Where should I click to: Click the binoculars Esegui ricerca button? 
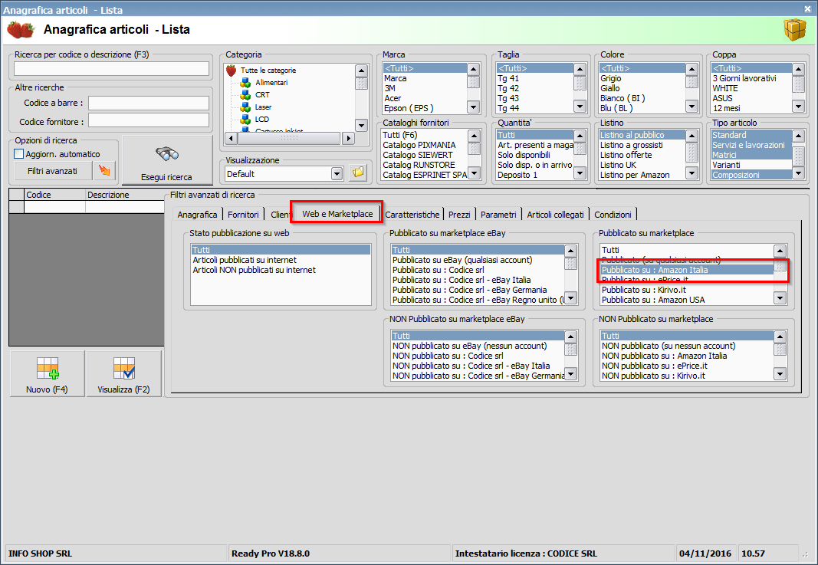(167, 160)
